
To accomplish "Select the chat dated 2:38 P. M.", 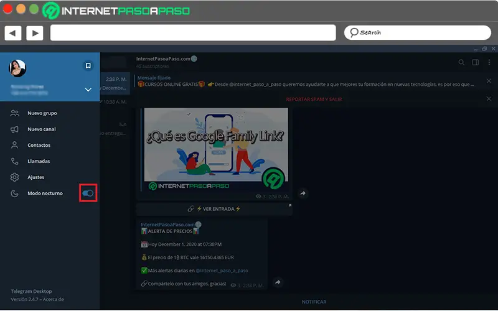I will tap(115, 83).
